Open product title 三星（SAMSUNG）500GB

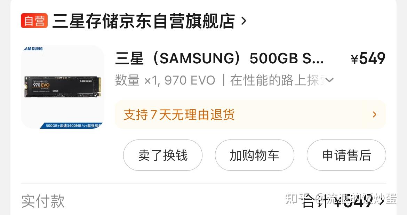(220, 58)
